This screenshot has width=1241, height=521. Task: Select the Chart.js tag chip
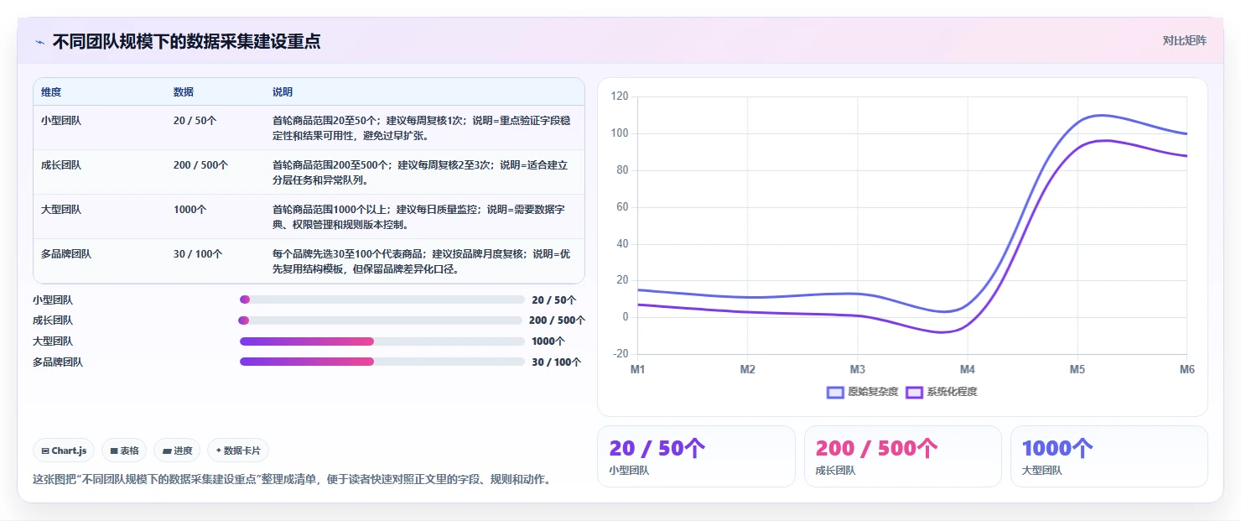[65, 451]
